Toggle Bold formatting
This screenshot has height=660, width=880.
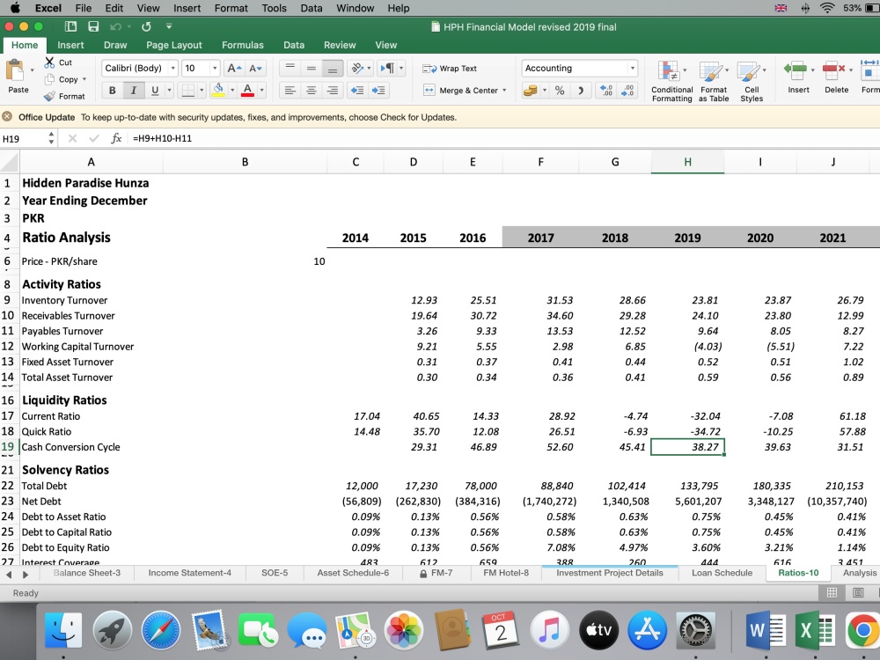[x=113, y=90]
